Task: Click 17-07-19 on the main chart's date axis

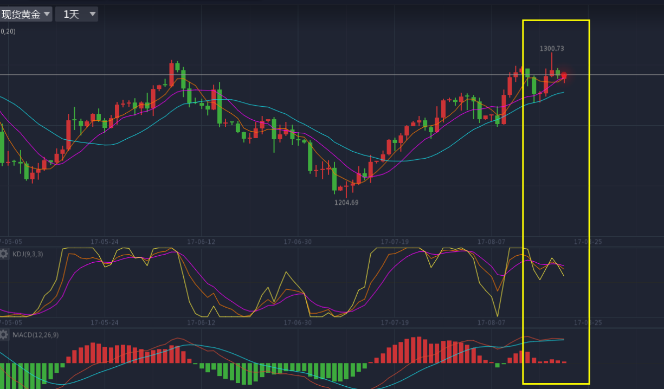Action: [395, 241]
